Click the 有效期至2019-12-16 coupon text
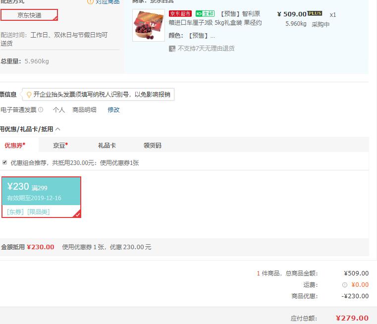 (34, 198)
